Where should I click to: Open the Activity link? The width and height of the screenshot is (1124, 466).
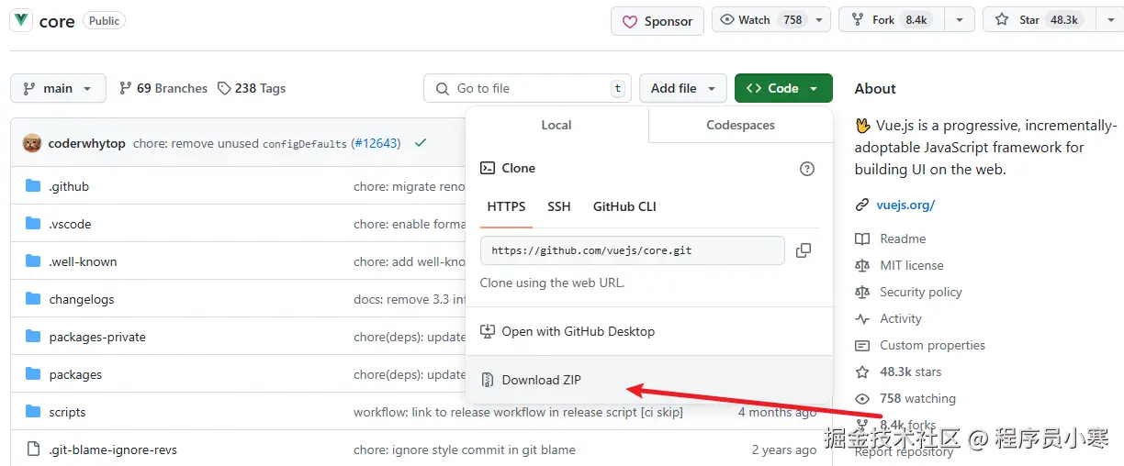901,318
